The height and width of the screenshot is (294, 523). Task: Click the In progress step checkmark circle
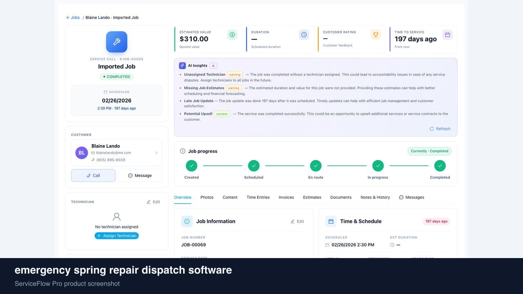pyautogui.click(x=378, y=166)
